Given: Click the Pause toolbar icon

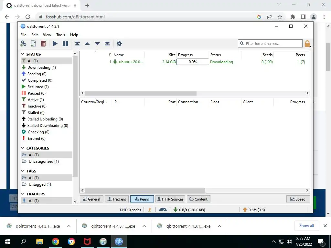Looking at the screenshot, I should click(x=65, y=44).
